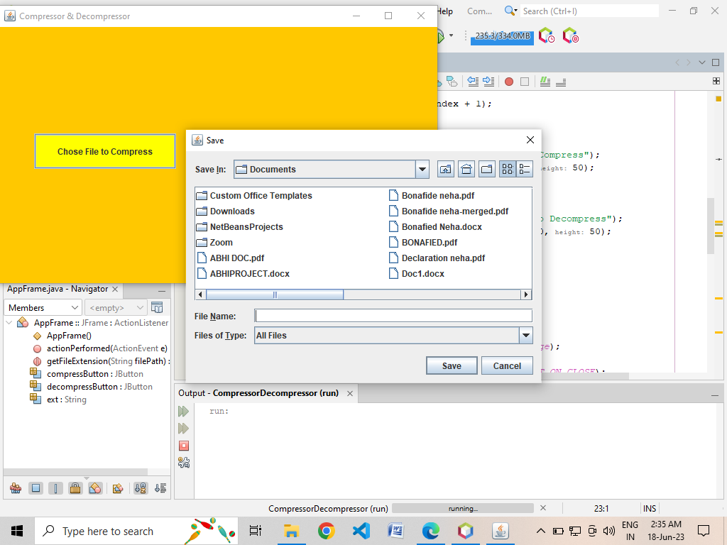Close the AppFrame.java Navigator tab
The height and width of the screenshot is (545, 727).
pos(115,290)
